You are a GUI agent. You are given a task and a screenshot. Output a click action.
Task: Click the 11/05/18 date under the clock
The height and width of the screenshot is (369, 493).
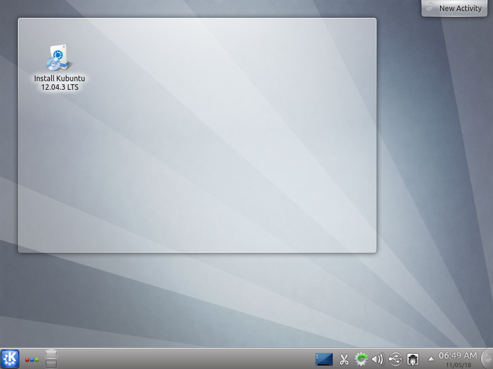pos(458,365)
